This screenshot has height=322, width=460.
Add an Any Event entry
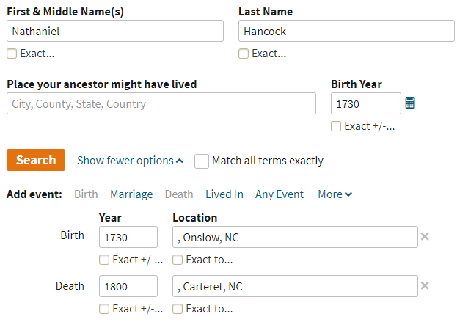280,194
